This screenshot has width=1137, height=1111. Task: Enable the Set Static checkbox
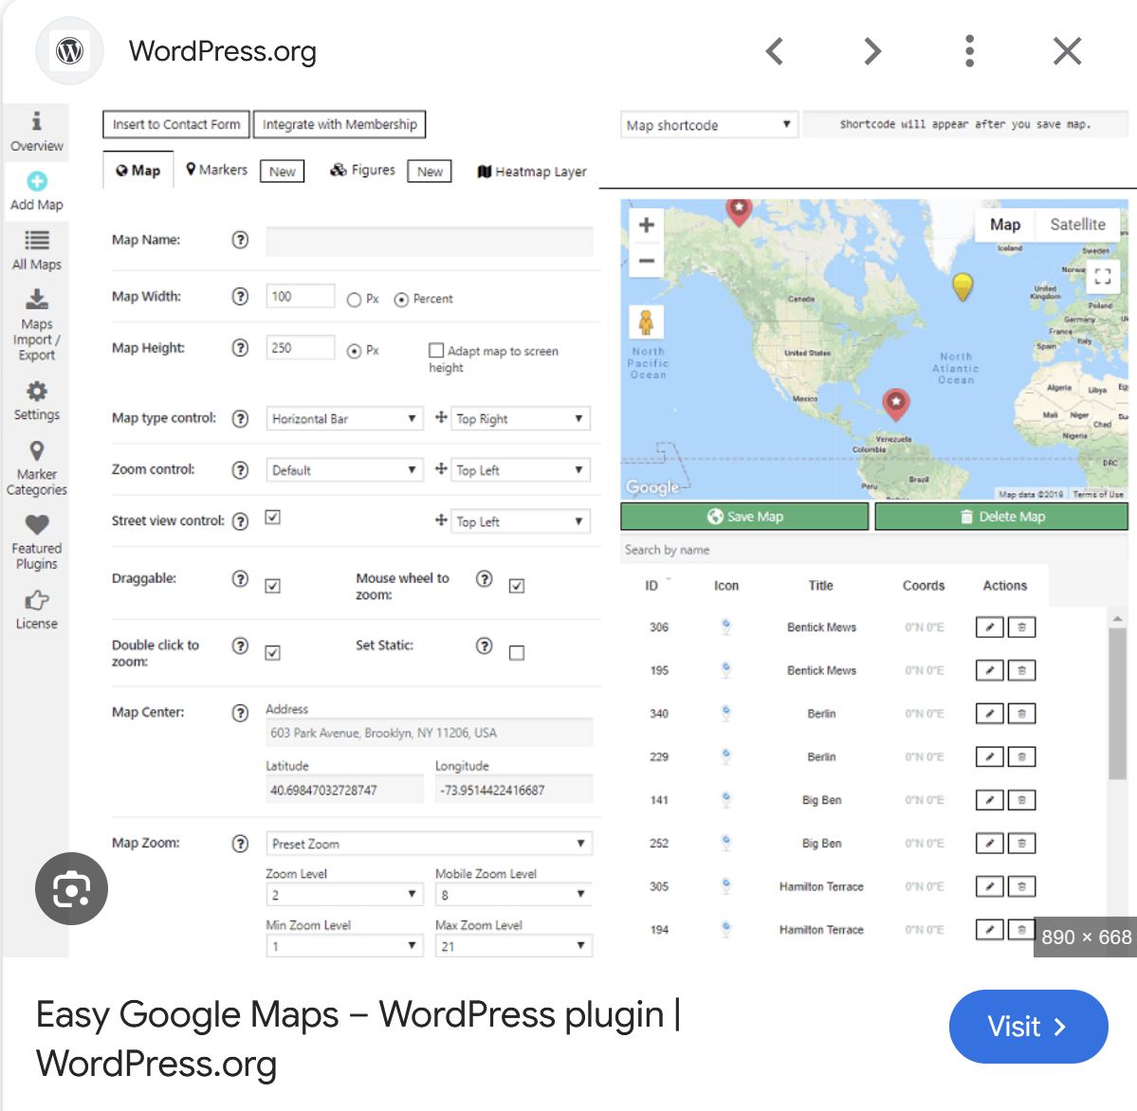517,653
